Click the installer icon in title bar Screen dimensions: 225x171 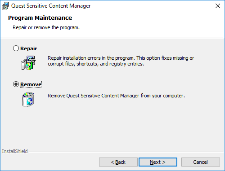[x=5, y=6]
